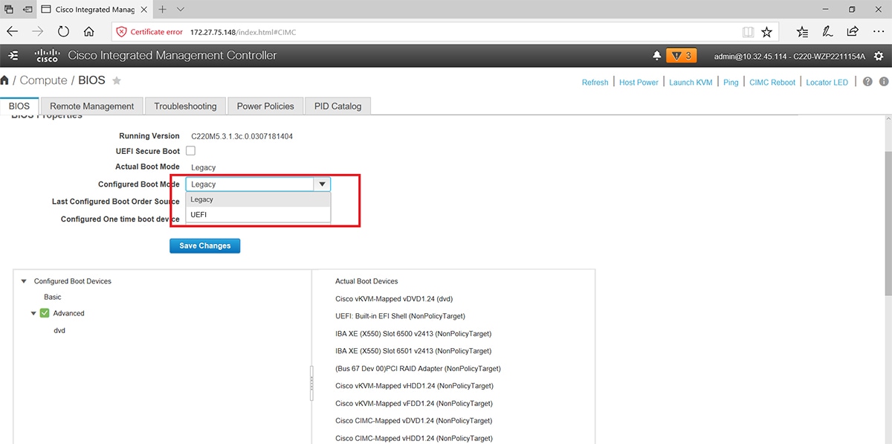Mark BIOS page as favorite with star
Screen dimensions: 892x444
[117, 80]
